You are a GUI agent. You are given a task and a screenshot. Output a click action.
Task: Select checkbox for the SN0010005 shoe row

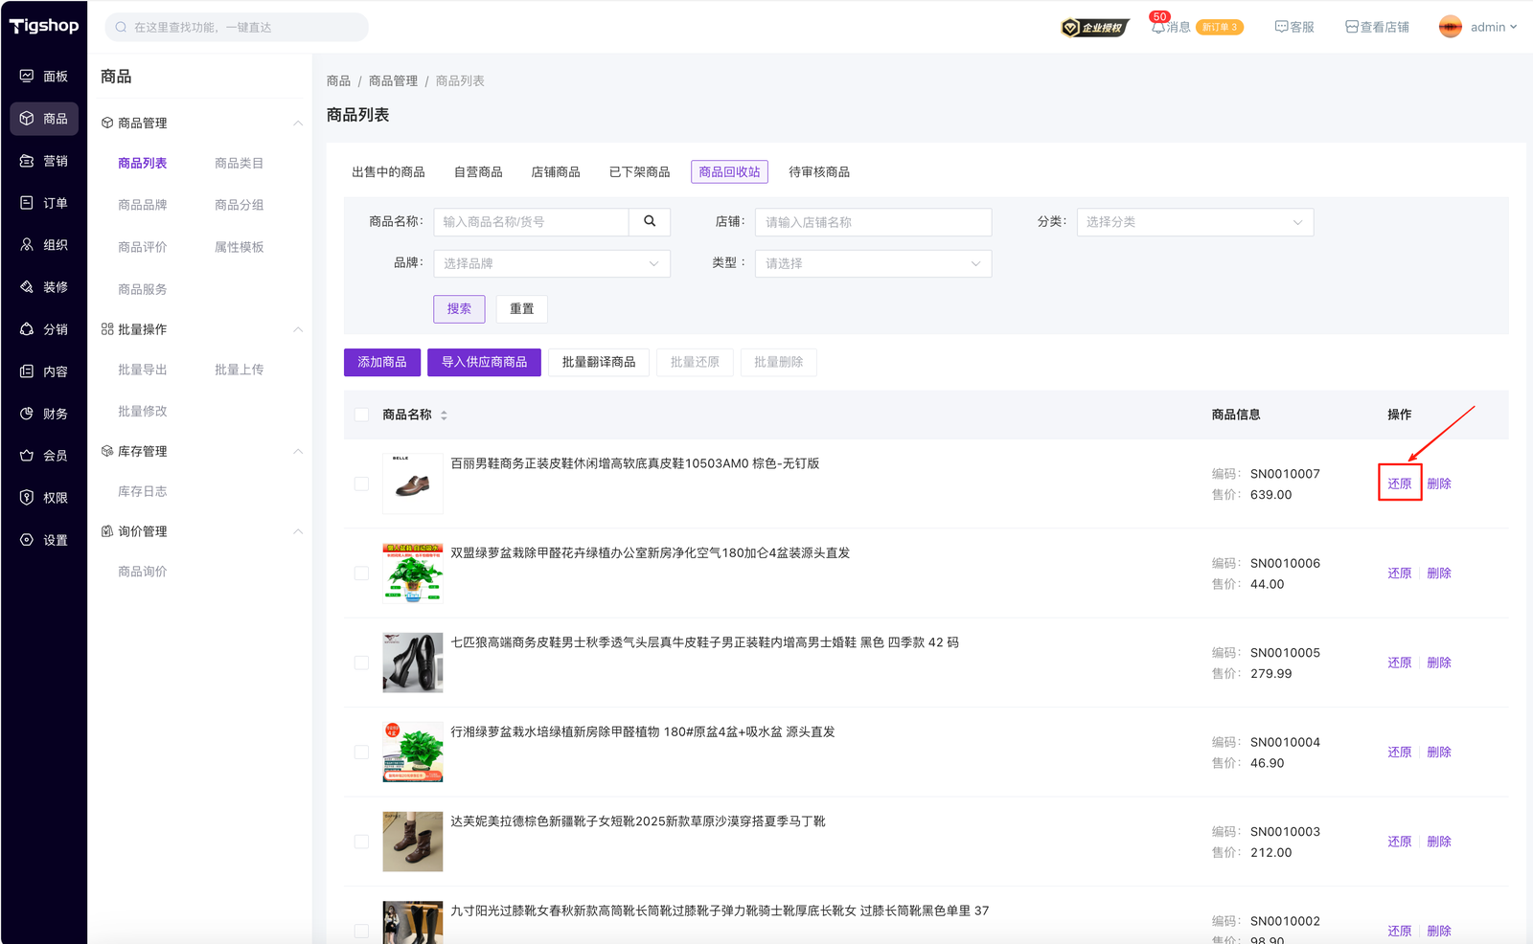[361, 663]
